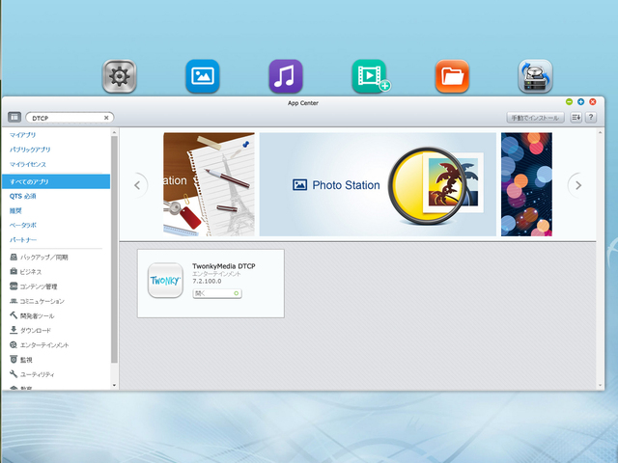Image resolution: width=618 pixels, height=463 pixels.
Task: Choose バックアップ／同期 category
Action: click(39, 258)
